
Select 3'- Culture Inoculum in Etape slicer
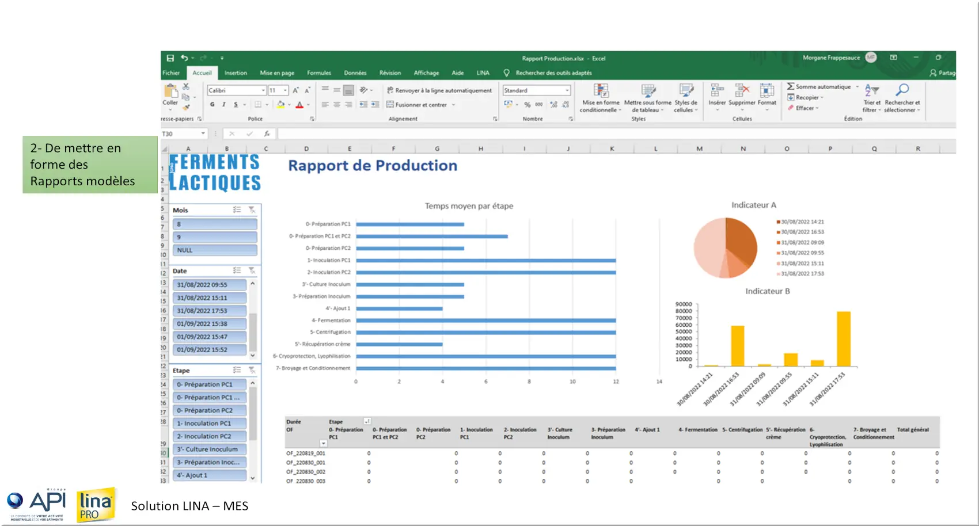click(210, 449)
